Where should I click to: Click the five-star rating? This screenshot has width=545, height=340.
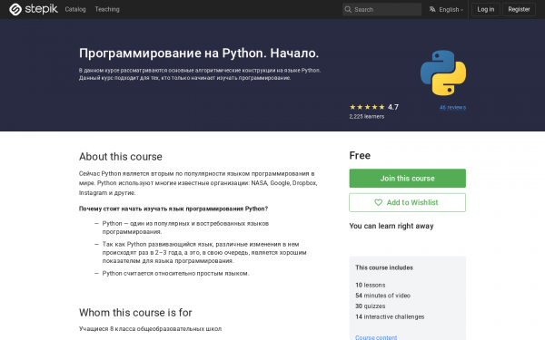367,107
